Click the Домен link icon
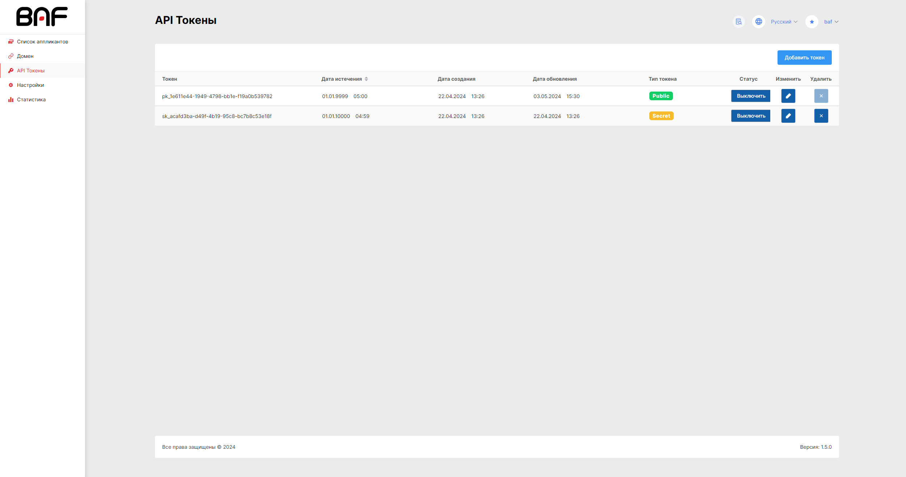The width and height of the screenshot is (906, 477). [11, 56]
